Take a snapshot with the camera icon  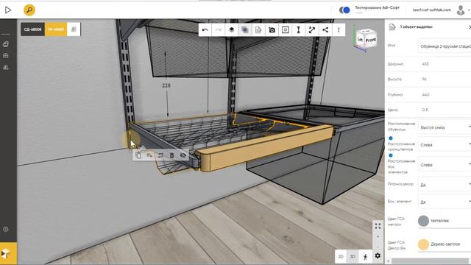pyautogui.click(x=272, y=29)
